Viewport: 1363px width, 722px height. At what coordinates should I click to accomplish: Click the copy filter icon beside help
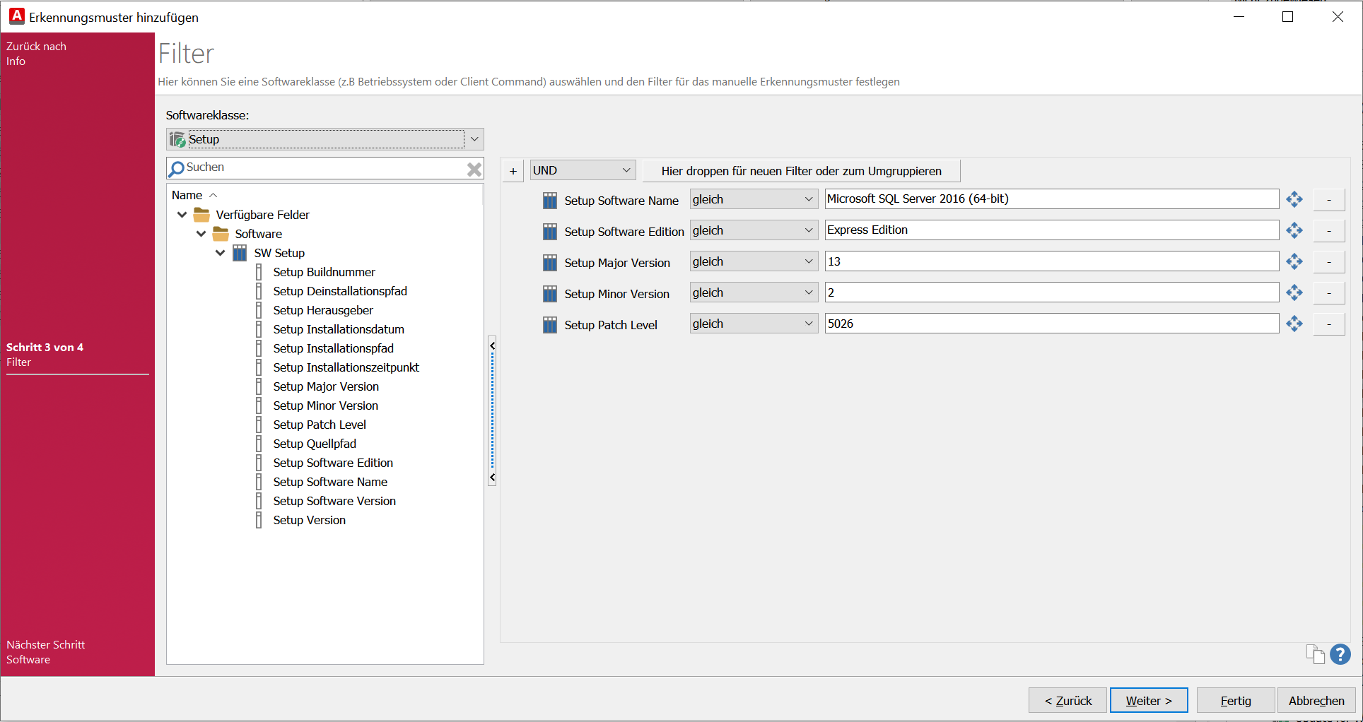pos(1315,654)
